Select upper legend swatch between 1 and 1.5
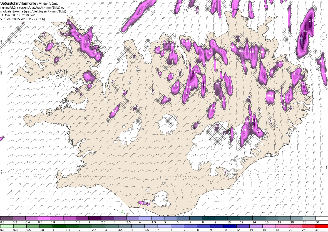The image size is (328, 232). 69,218
